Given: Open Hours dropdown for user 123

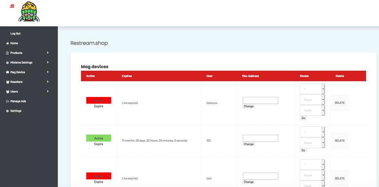Looking at the screenshot, I should click(x=312, y=143).
